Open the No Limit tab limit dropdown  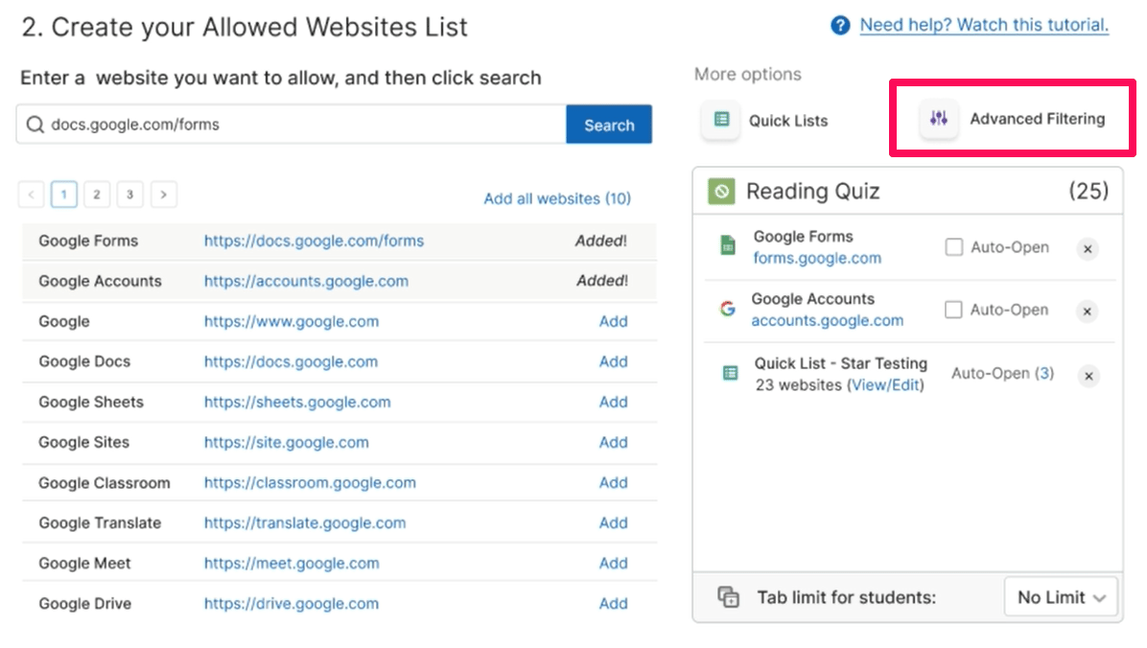point(1061,597)
